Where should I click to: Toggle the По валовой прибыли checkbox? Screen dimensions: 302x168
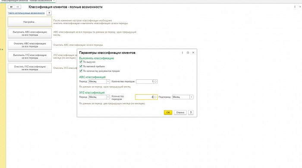tap(81, 66)
